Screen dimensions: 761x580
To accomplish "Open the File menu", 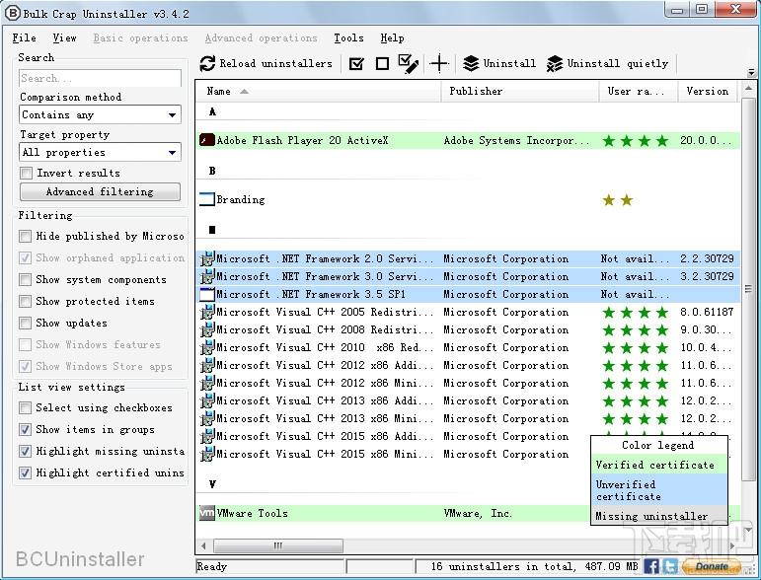I will tap(25, 37).
